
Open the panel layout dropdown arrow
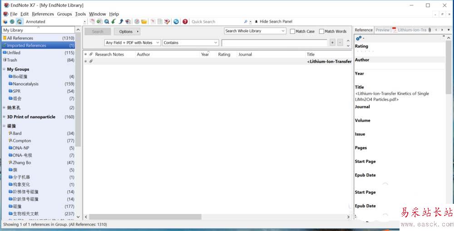pyautogui.click(x=449, y=30)
